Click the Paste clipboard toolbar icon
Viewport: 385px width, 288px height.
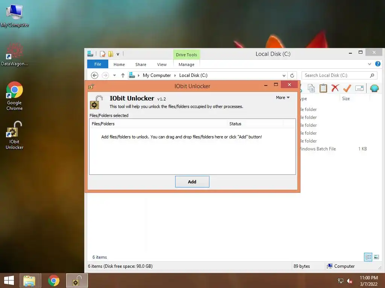point(323,88)
